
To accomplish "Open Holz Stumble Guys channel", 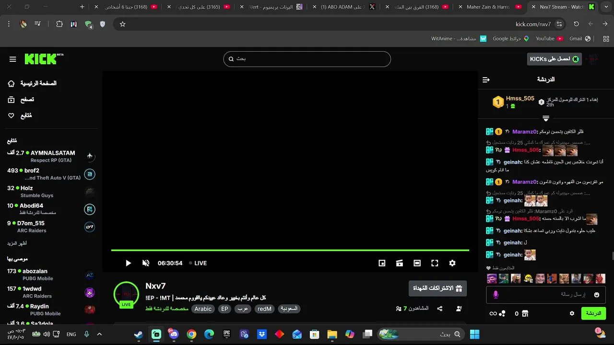I will tap(51, 192).
